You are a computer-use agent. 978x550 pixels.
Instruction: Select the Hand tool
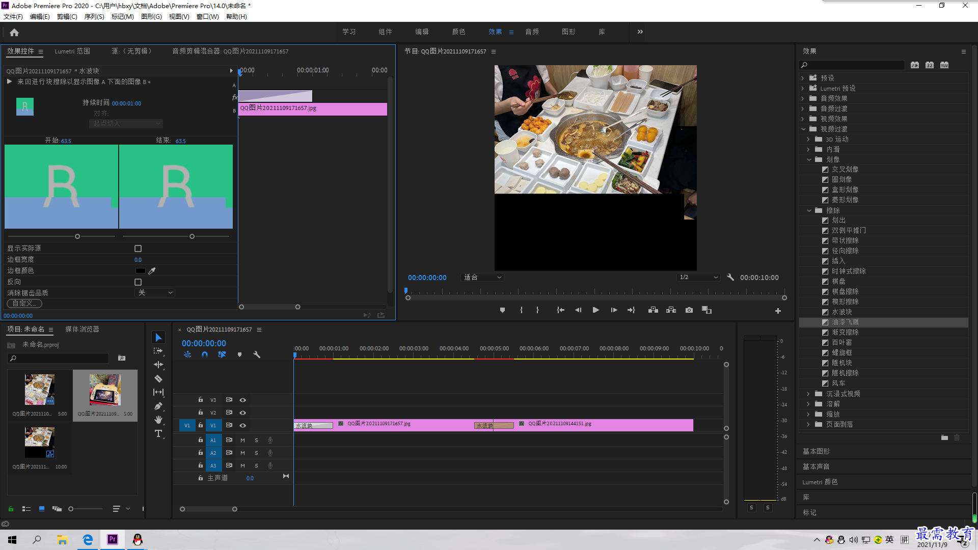click(158, 420)
